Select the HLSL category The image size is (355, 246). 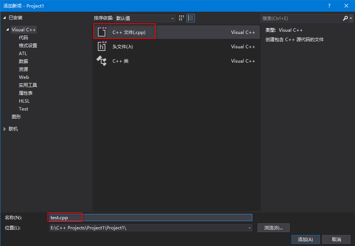(24, 101)
